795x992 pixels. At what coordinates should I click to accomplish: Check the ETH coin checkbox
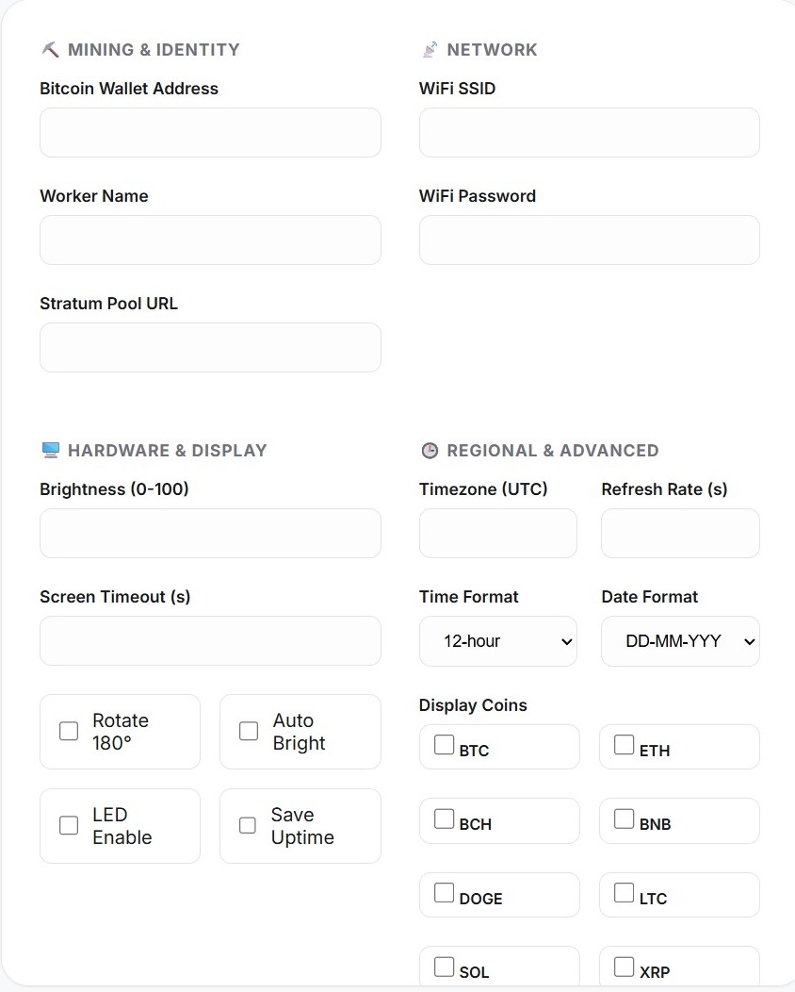pos(624,744)
